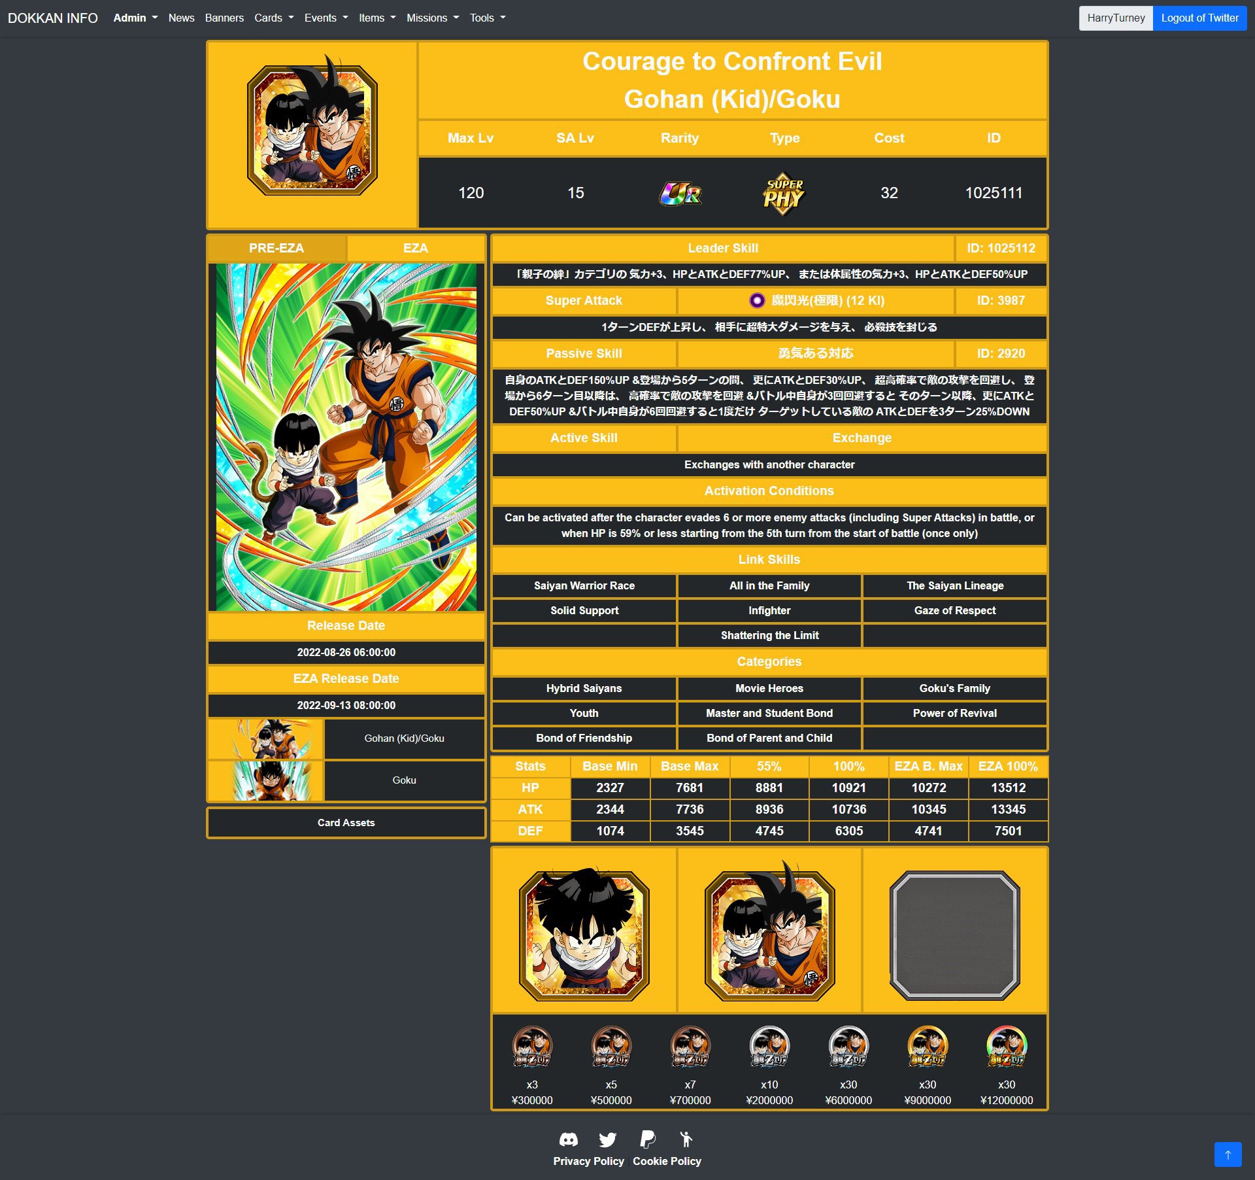Open the Master and Student Bond category
The height and width of the screenshot is (1180, 1255).
click(769, 713)
